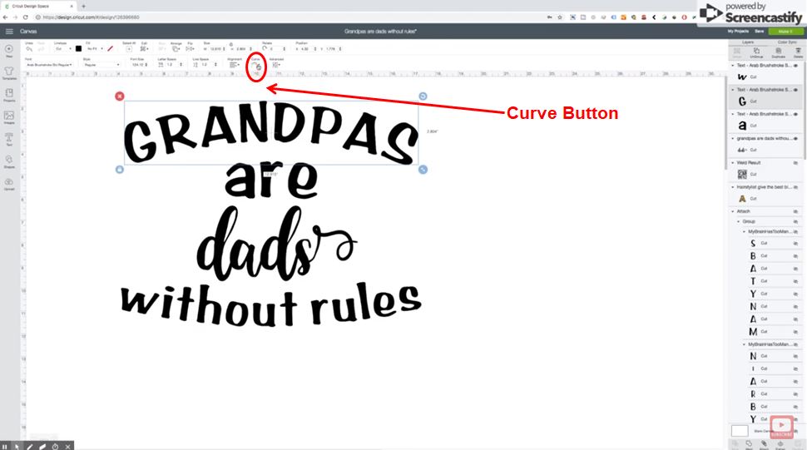This screenshot has height=450, width=807.
Task: Click the rotate handle on selected text
Action: click(423, 96)
